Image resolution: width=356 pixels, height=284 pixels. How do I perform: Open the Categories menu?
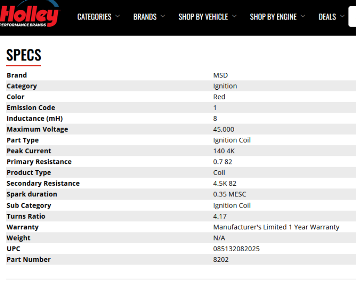[x=94, y=17]
